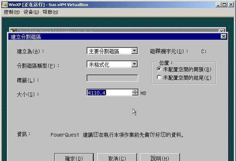Close the background window behind the dialog

coord(221,31)
